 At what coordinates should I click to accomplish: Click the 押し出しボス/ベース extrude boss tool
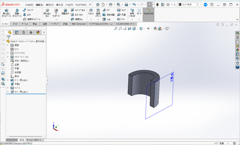click(x=6, y=13)
